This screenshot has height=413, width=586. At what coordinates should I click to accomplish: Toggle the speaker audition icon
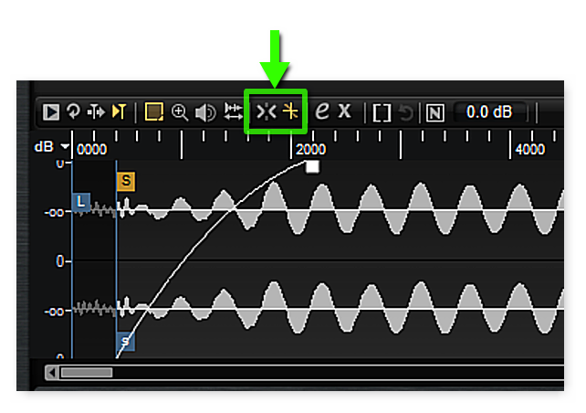[205, 112]
